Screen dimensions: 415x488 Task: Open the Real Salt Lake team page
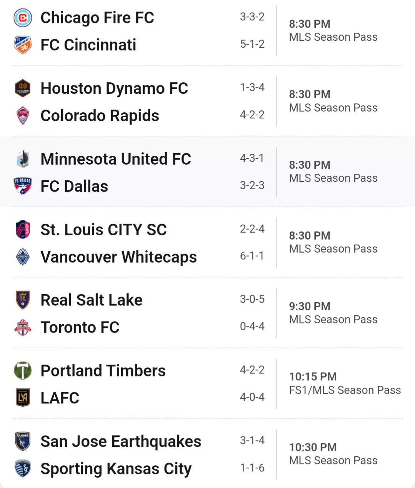pos(92,300)
